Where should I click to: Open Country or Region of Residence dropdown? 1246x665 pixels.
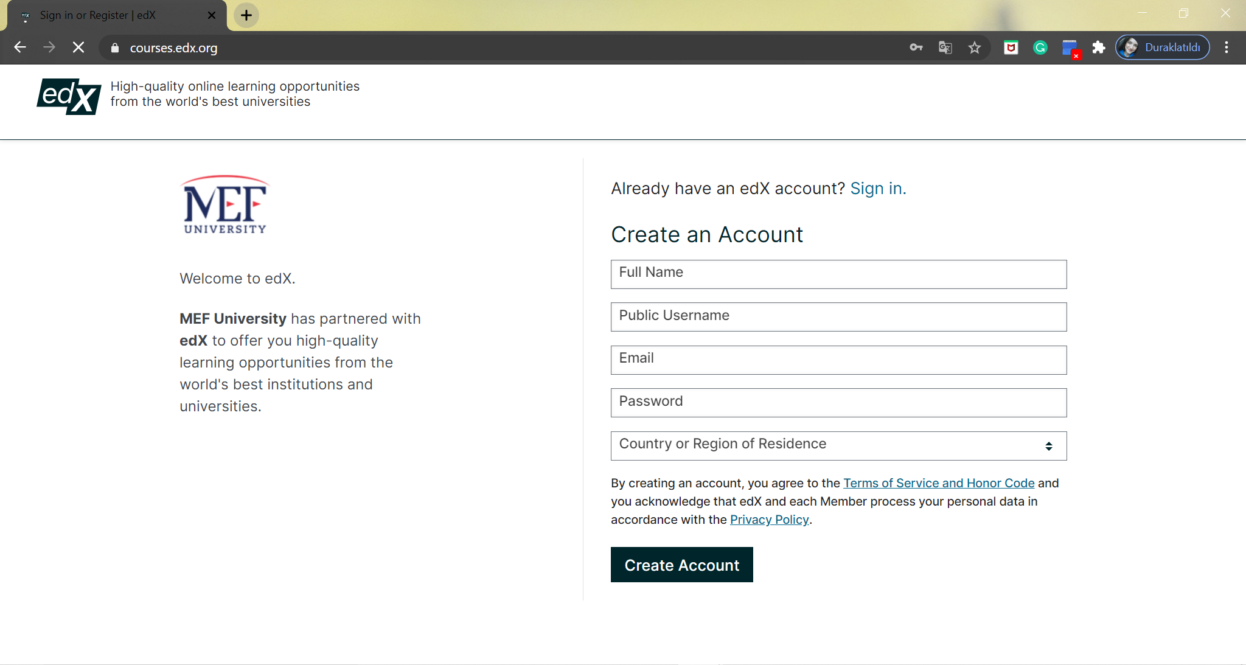(838, 446)
